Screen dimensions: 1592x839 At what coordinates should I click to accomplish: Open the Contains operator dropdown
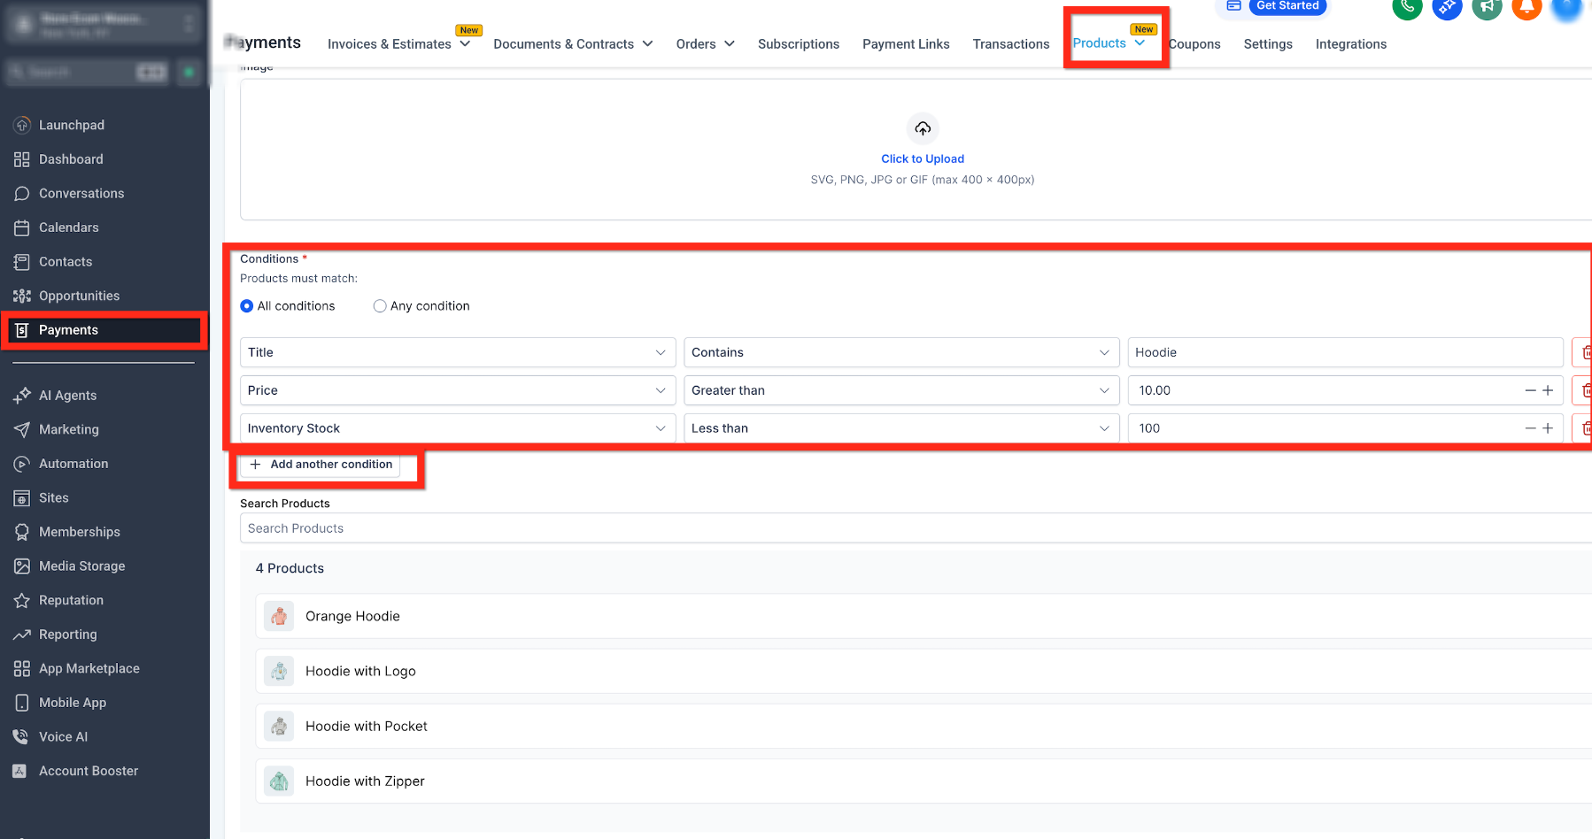pos(901,352)
